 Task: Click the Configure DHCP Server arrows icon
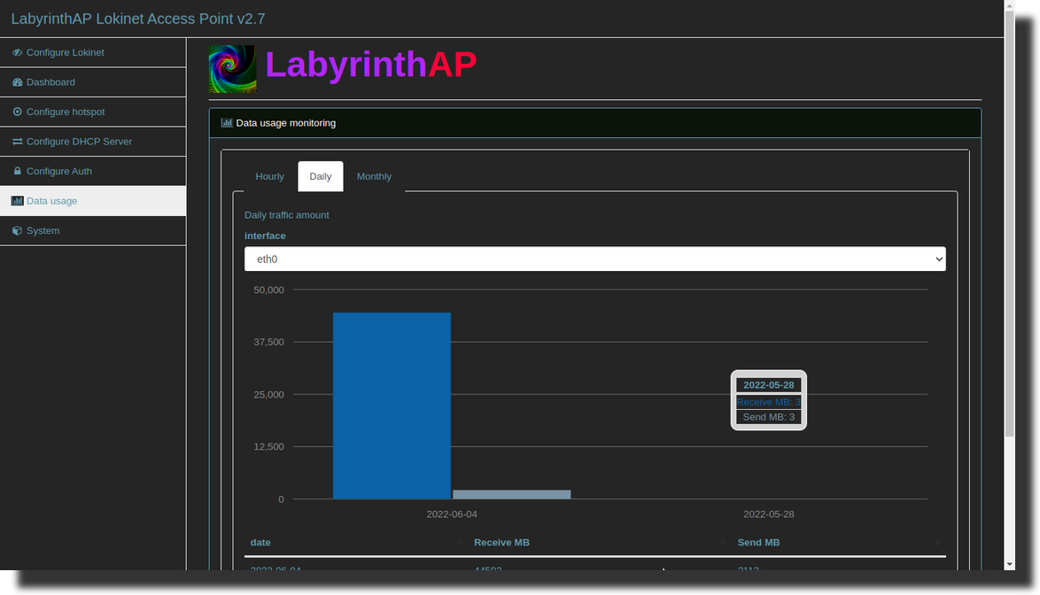pyautogui.click(x=17, y=141)
